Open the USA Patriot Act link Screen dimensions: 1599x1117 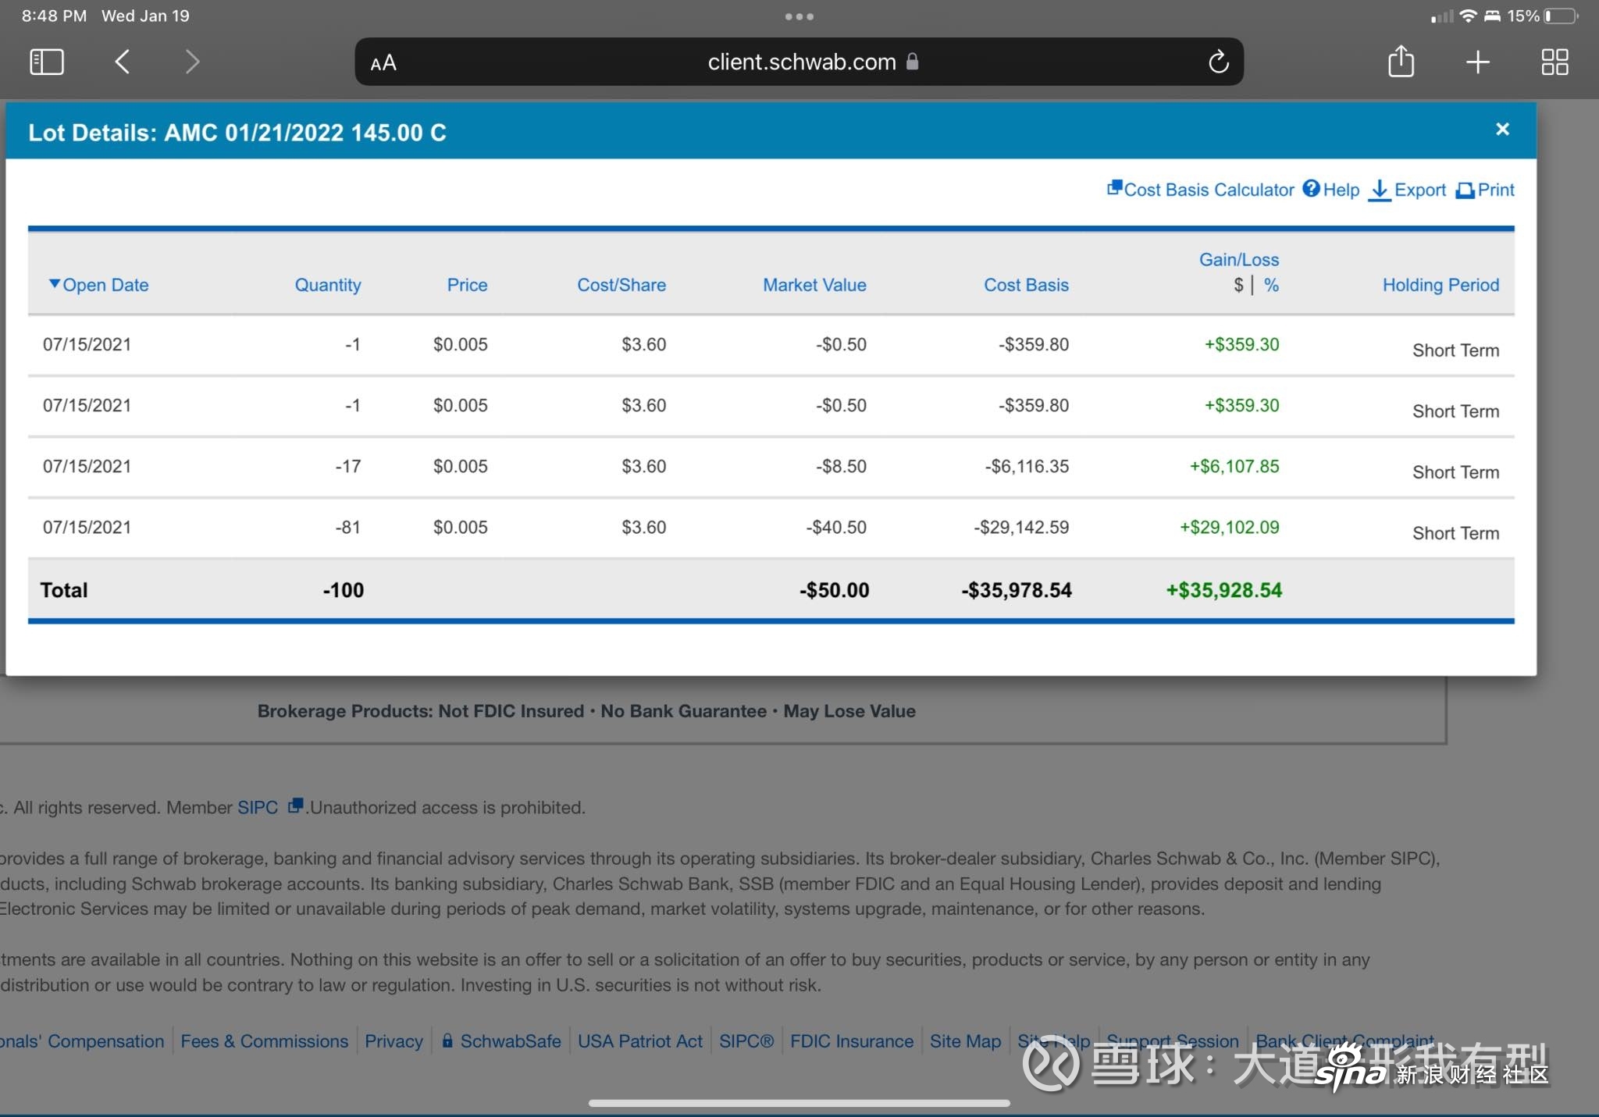coord(640,1041)
